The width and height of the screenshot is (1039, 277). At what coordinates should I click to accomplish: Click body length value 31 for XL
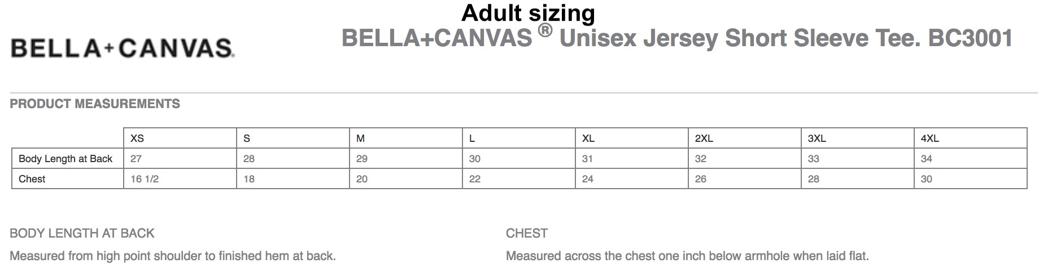(587, 159)
